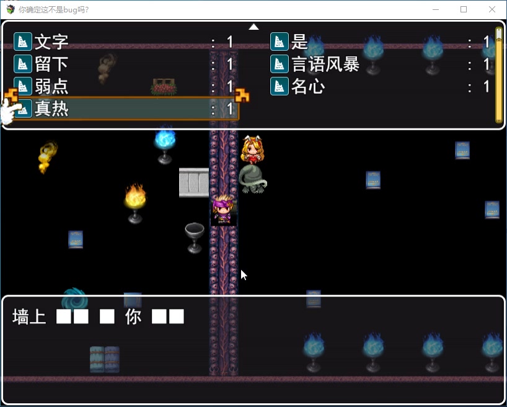Image resolution: width=507 pixels, height=407 pixels.
Task: Click the purple-bandana hero character
Action: pyautogui.click(x=223, y=209)
